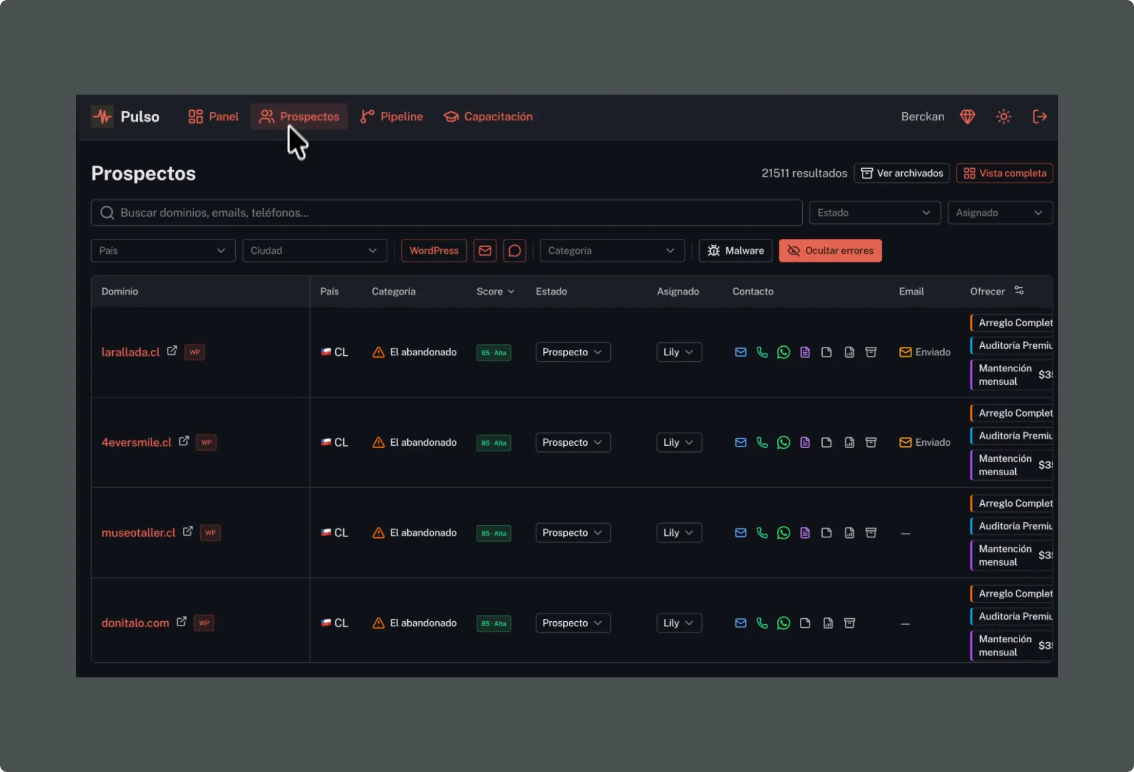Open the Capacitación menu item

tap(489, 116)
